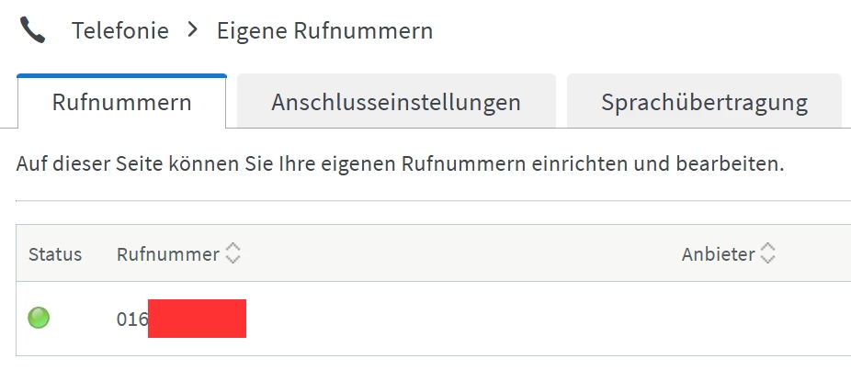Click the telephone handset icon
The image size is (851, 370).
pos(33,31)
